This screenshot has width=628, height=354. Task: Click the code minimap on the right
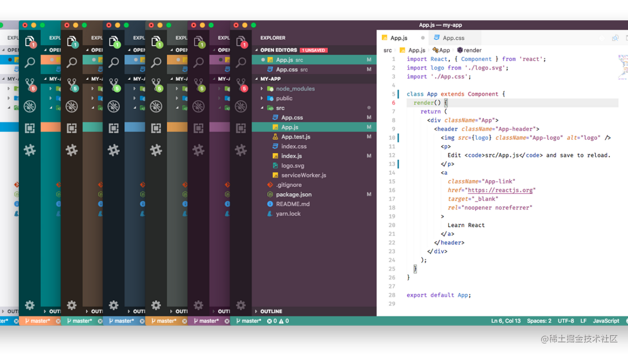tap(621, 67)
